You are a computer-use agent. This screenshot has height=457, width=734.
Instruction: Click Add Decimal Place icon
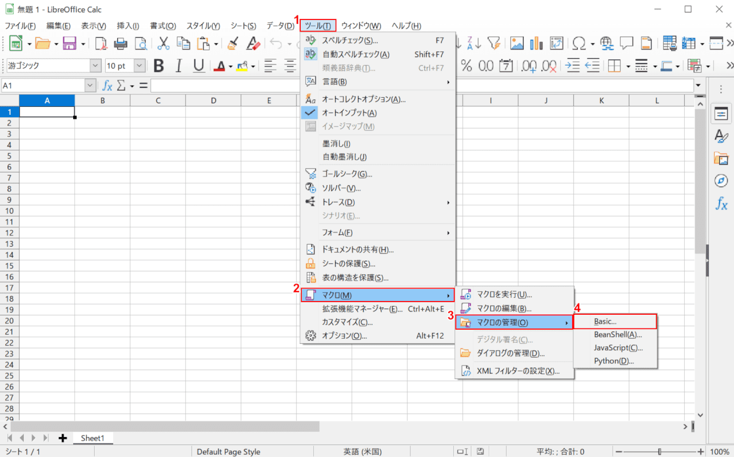pyautogui.click(x=528, y=66)
